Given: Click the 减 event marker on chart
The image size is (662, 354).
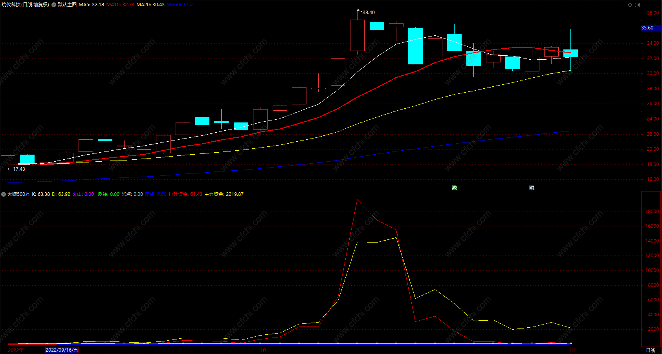Looking at the screenshot, I should pyautogui.click(x=454, y=188).
